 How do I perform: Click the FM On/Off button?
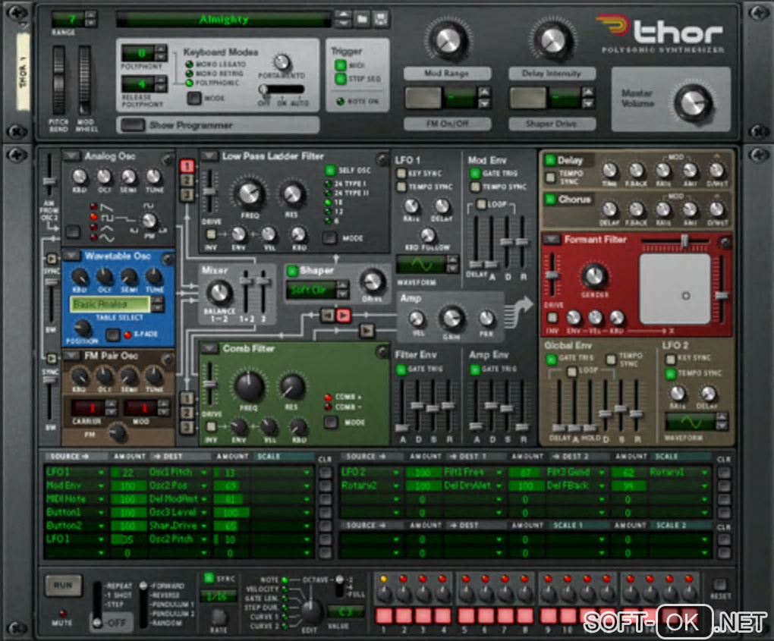point(422,98)
